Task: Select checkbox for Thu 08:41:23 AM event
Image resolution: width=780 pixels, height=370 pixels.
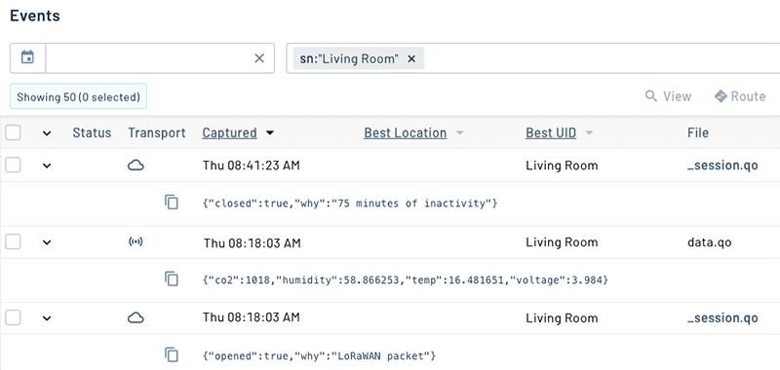Action: pos(13,166)
